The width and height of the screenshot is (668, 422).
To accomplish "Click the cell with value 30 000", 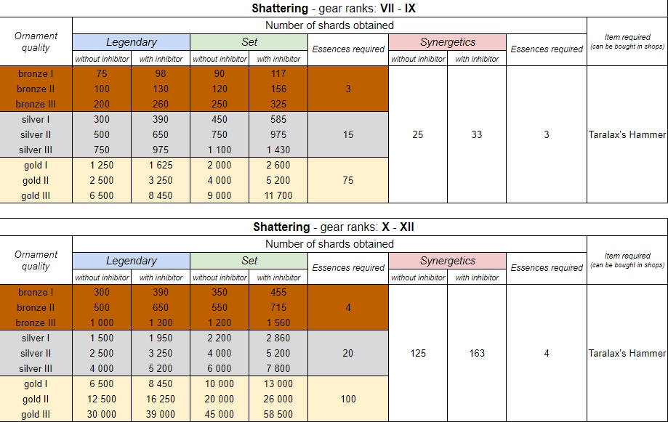I will (101, 414).
